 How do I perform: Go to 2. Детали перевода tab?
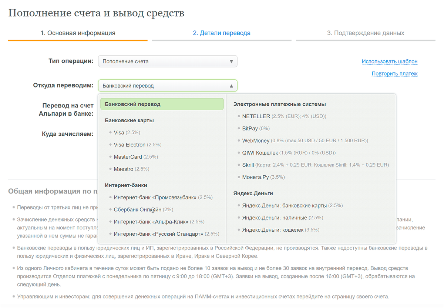(x=222, y=33)
